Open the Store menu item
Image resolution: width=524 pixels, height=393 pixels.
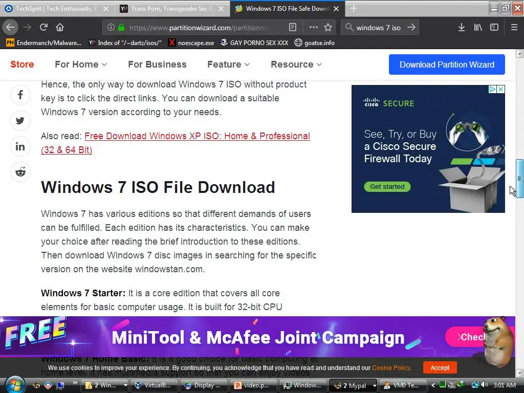22,64
